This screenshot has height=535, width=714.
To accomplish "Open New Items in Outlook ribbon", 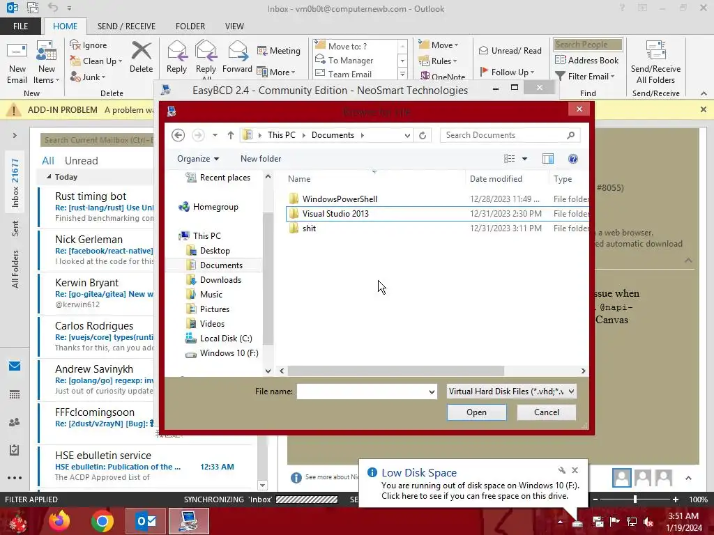I will click(x=47, y=63).
